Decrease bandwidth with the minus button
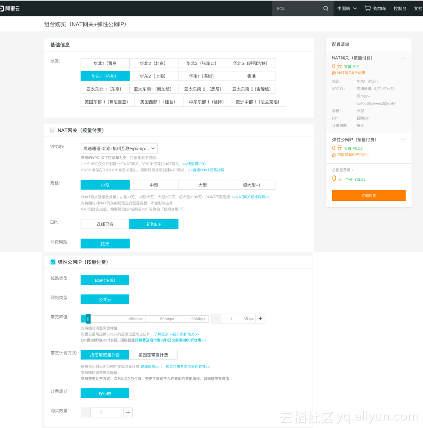This screenshot has width=423, height=428. (216, 318)
